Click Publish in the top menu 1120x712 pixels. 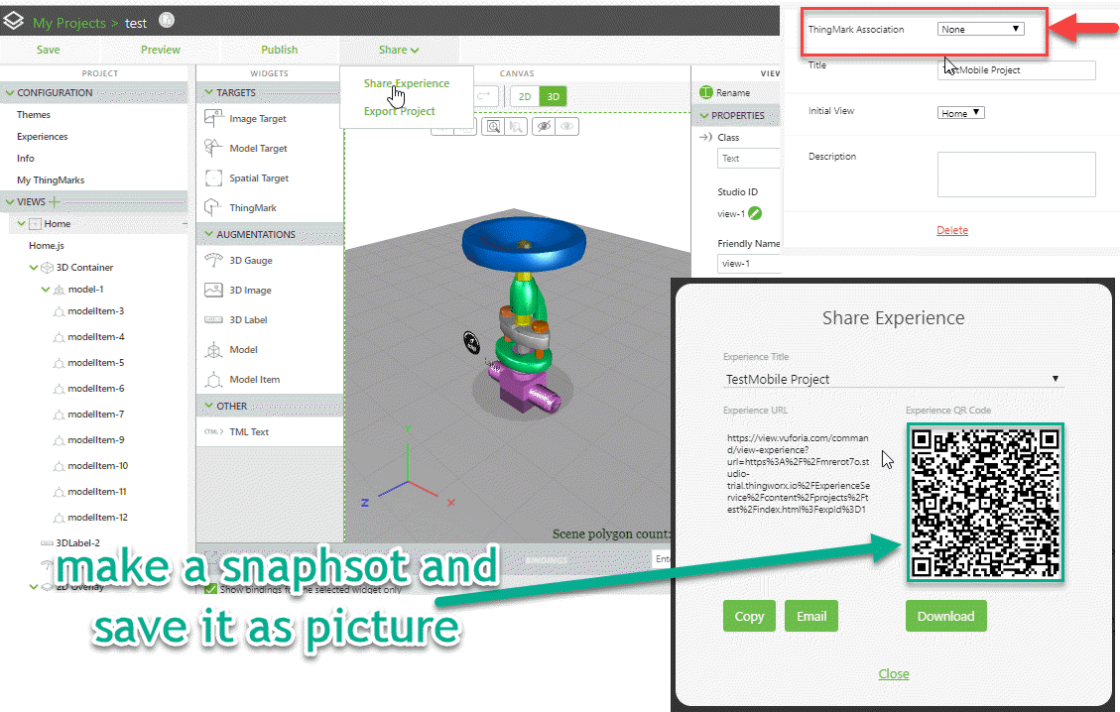pyautogui.click(x=280, y=50)
